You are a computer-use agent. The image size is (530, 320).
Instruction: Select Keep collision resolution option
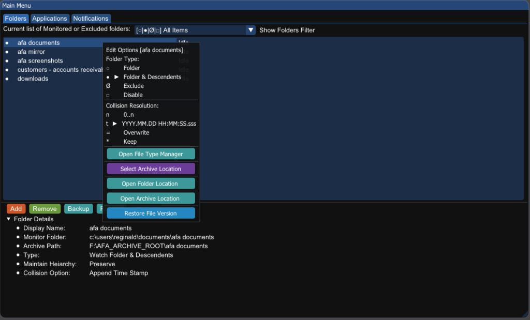[151, 142]
